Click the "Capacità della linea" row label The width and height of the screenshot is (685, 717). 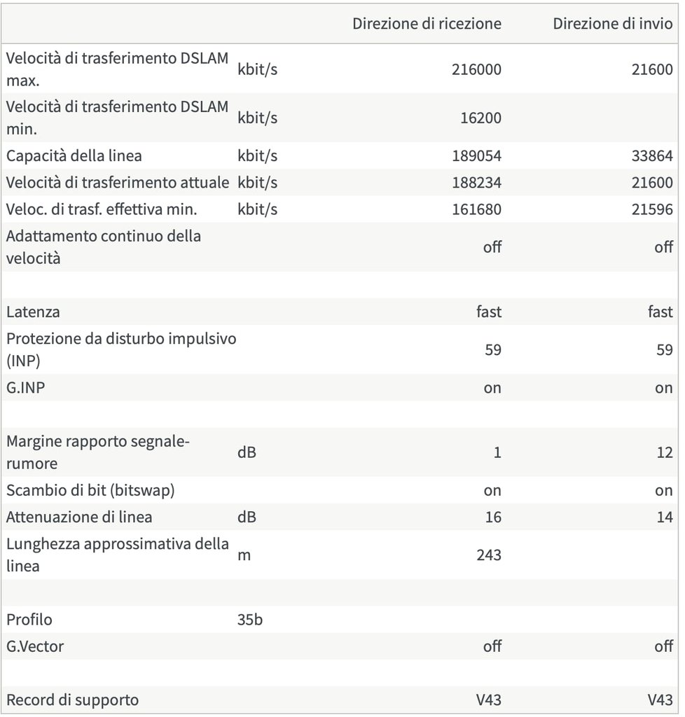[74, 155]
